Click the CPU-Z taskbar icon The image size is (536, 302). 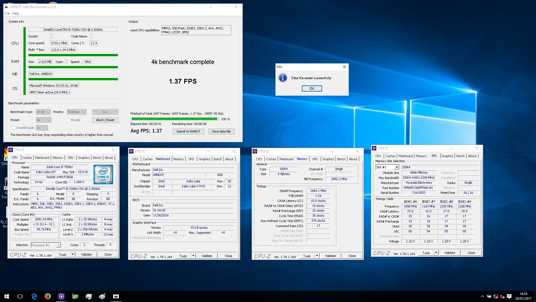pos(61,296)
